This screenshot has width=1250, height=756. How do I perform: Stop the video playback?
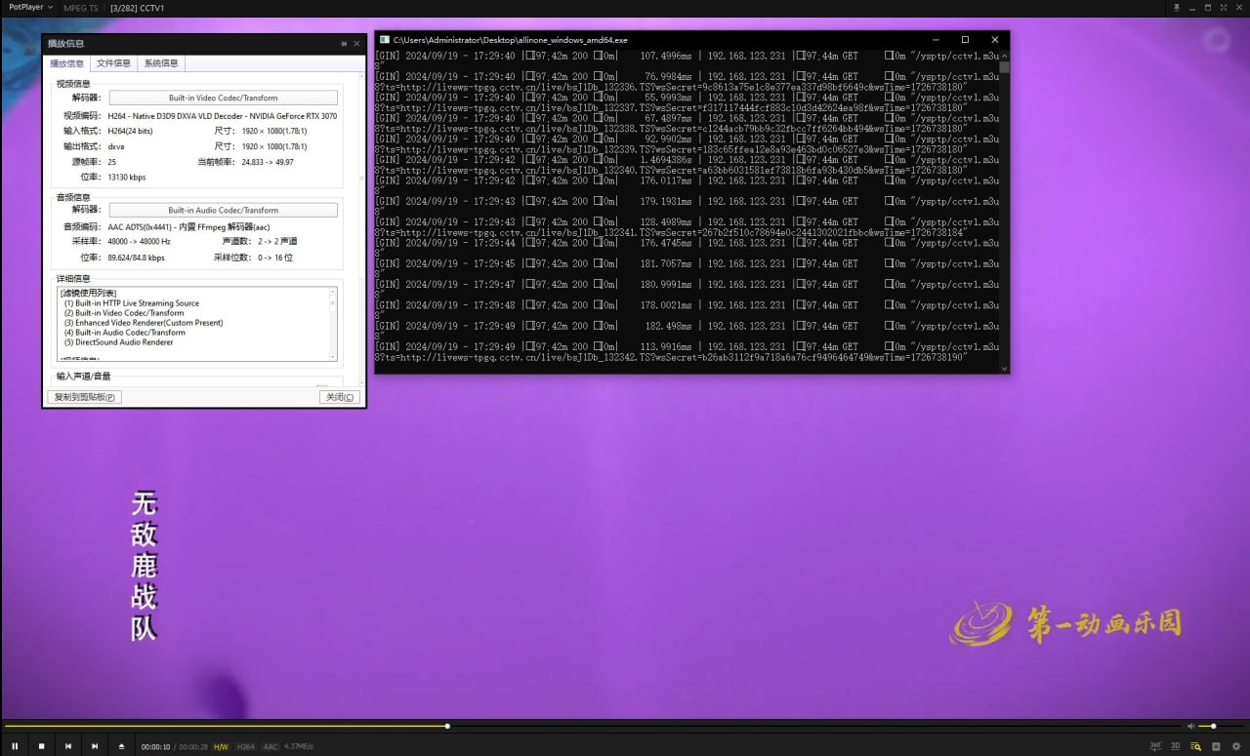point(41,746)
